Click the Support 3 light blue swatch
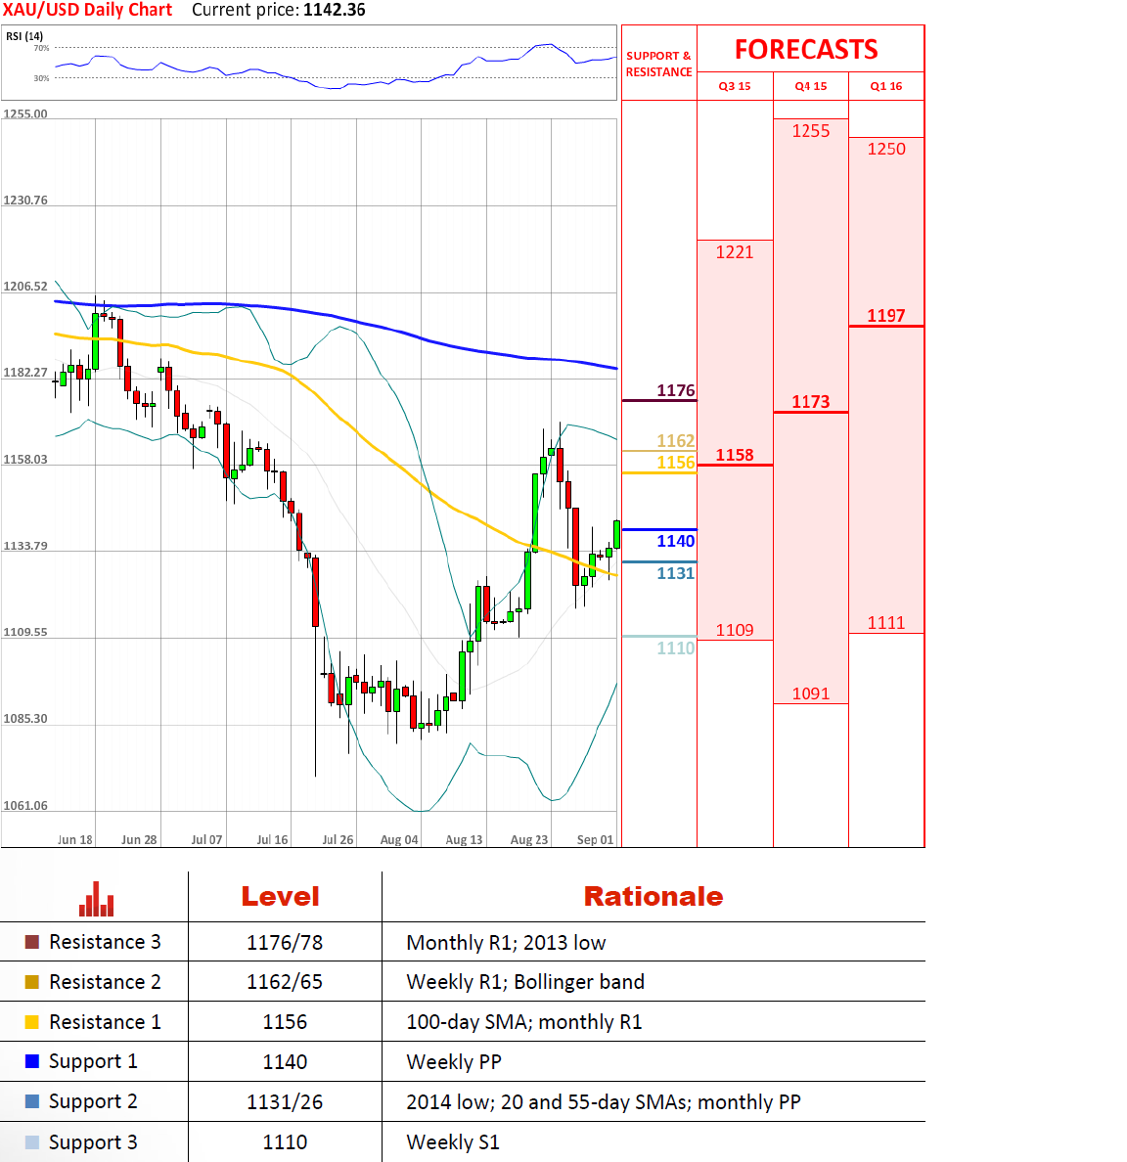The image size is (1127, 1162). pos(32,1142)
